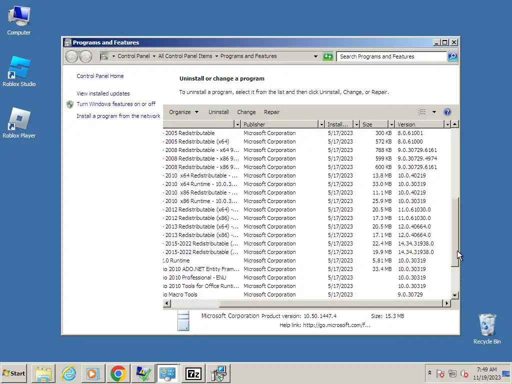The width and height of the screenshot is (512, 384).
Task: Click the Search Programs and Features box
Action: 392,56
